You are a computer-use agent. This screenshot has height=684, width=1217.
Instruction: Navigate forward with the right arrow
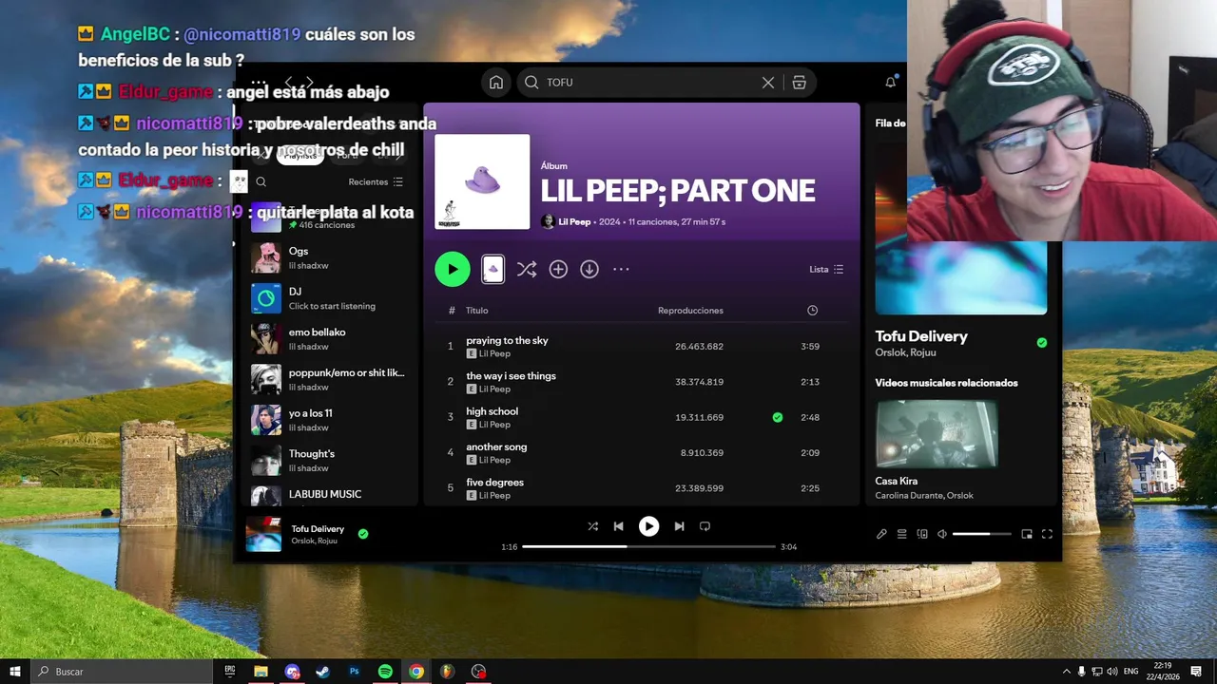pos(309,83)
